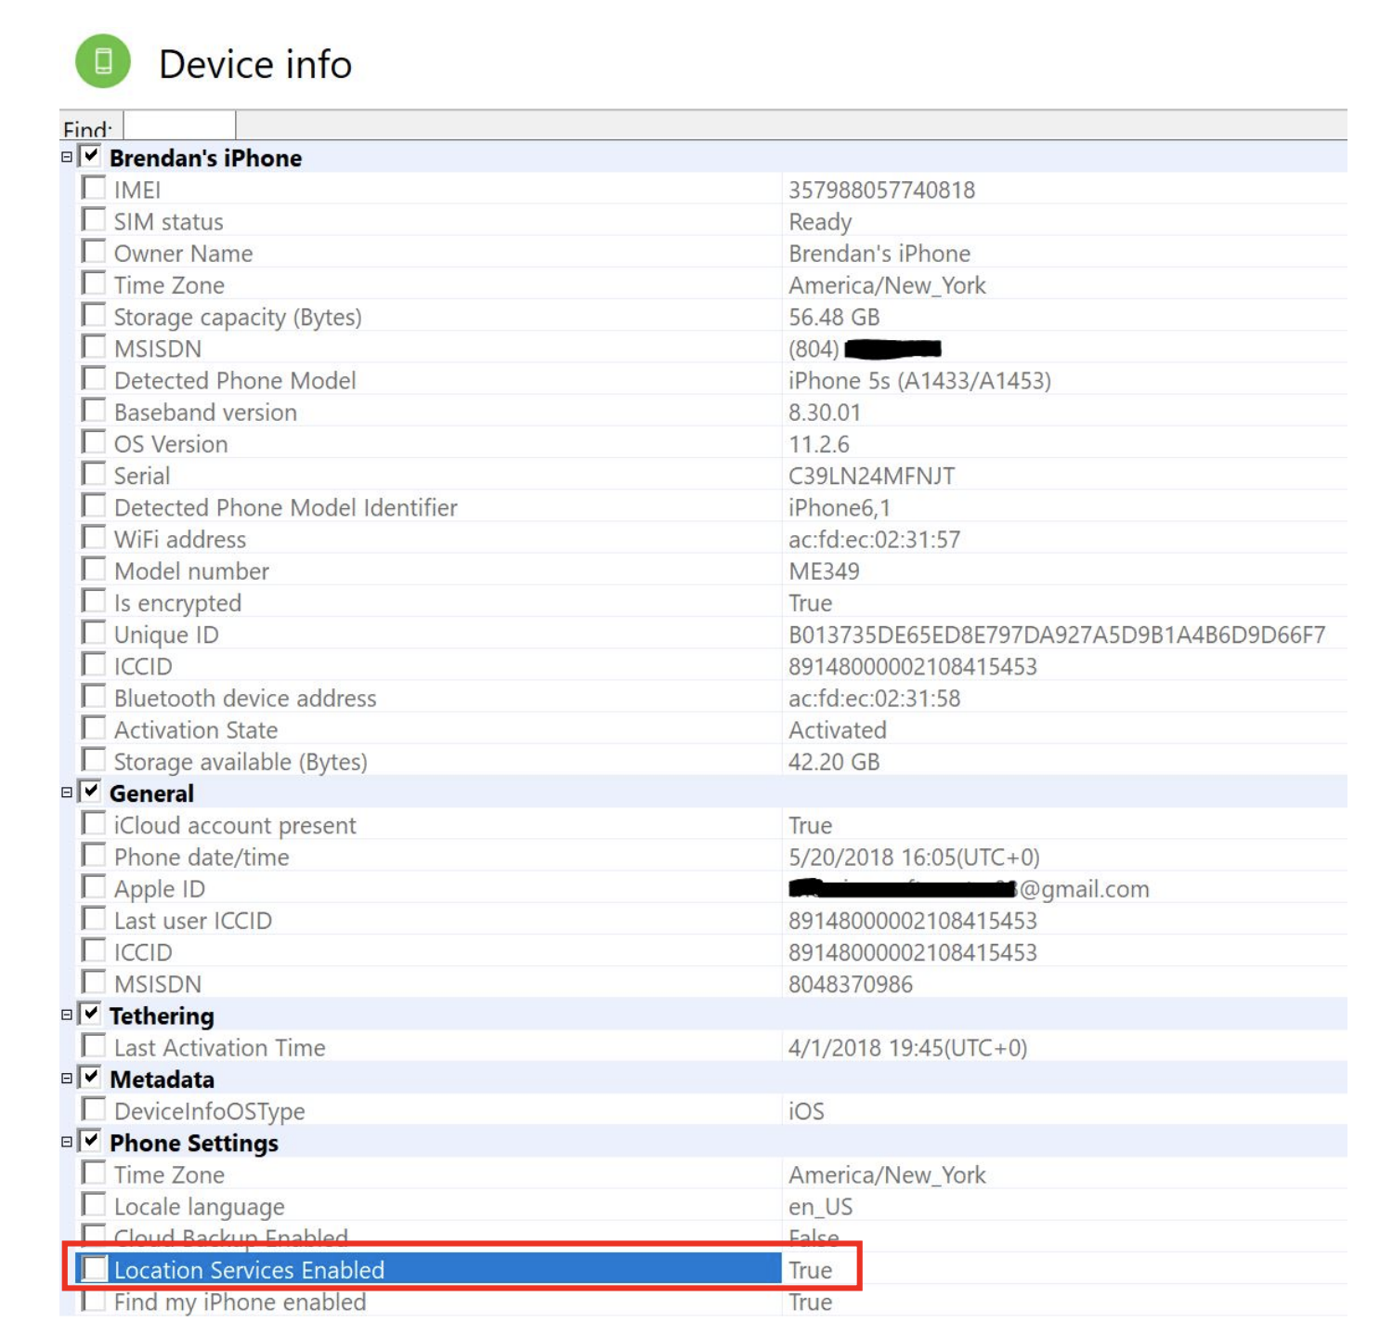Select the long Unique ID hash value
The image size is (1393, 1336).
[x=1057, y=635]
